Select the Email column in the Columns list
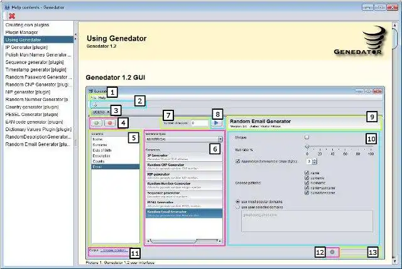 point(116,167)
